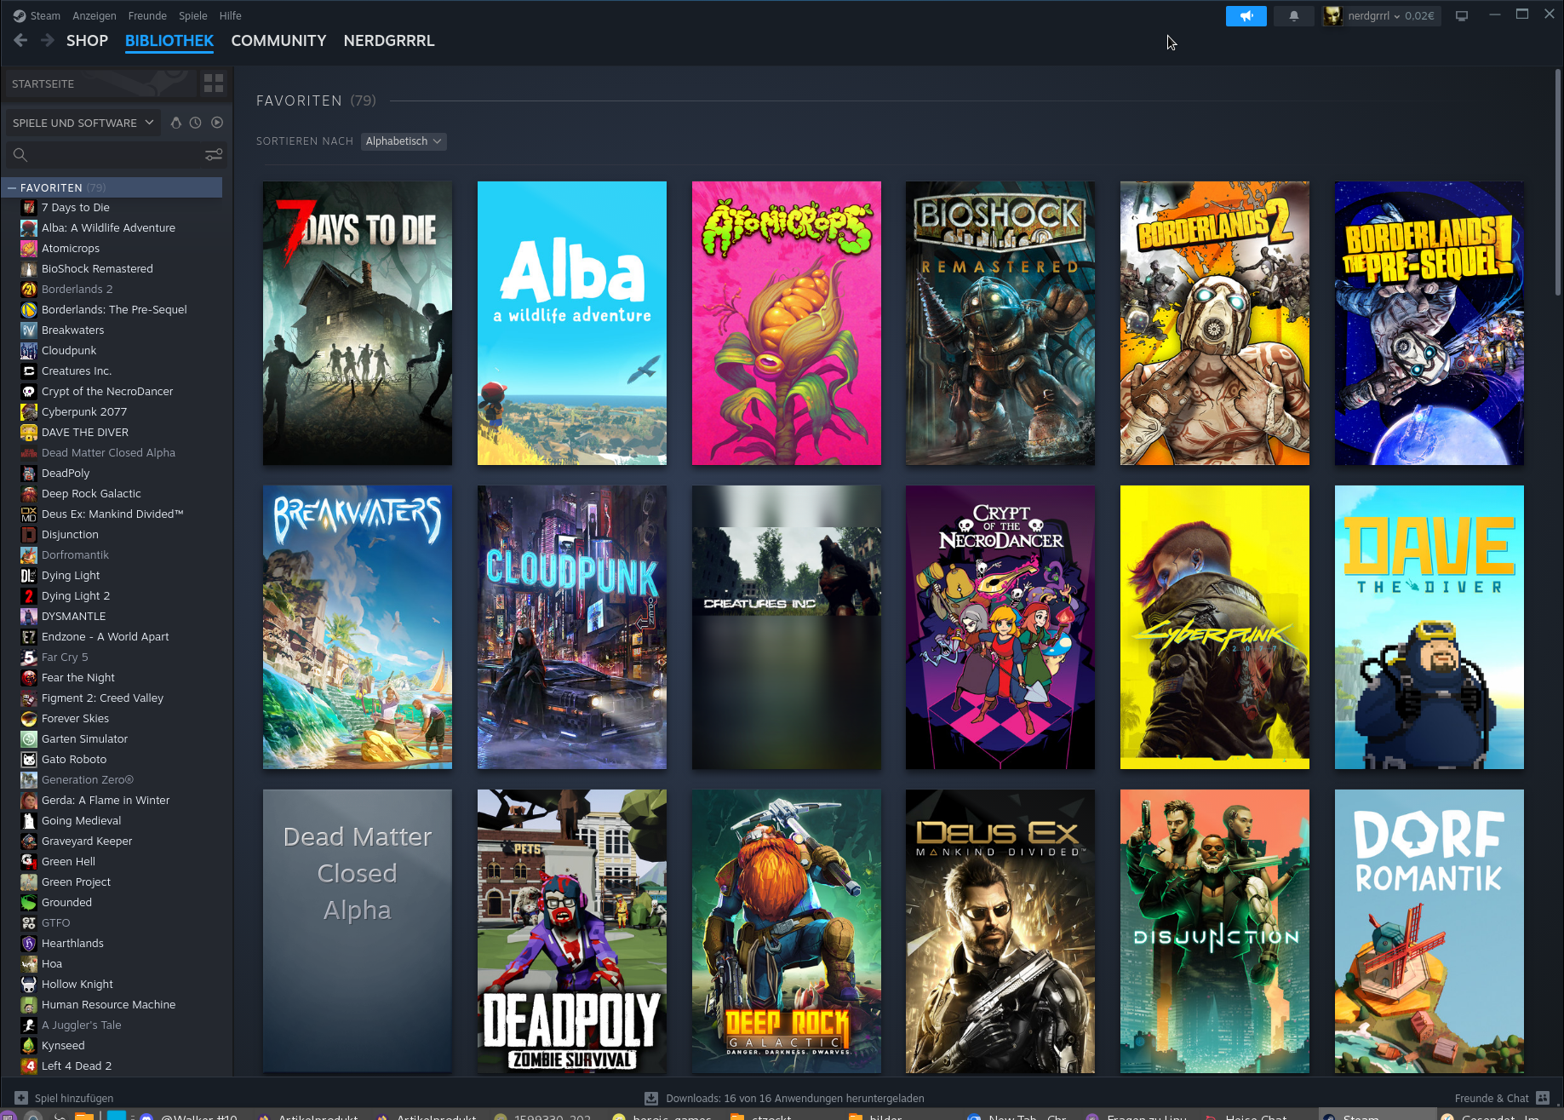This screenshot has height=1120, width=1564.
Task: Open the Cloudpunk cover art
Action: tap(572, 627)
